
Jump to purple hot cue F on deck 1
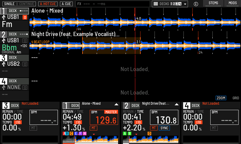coord(80,133)
